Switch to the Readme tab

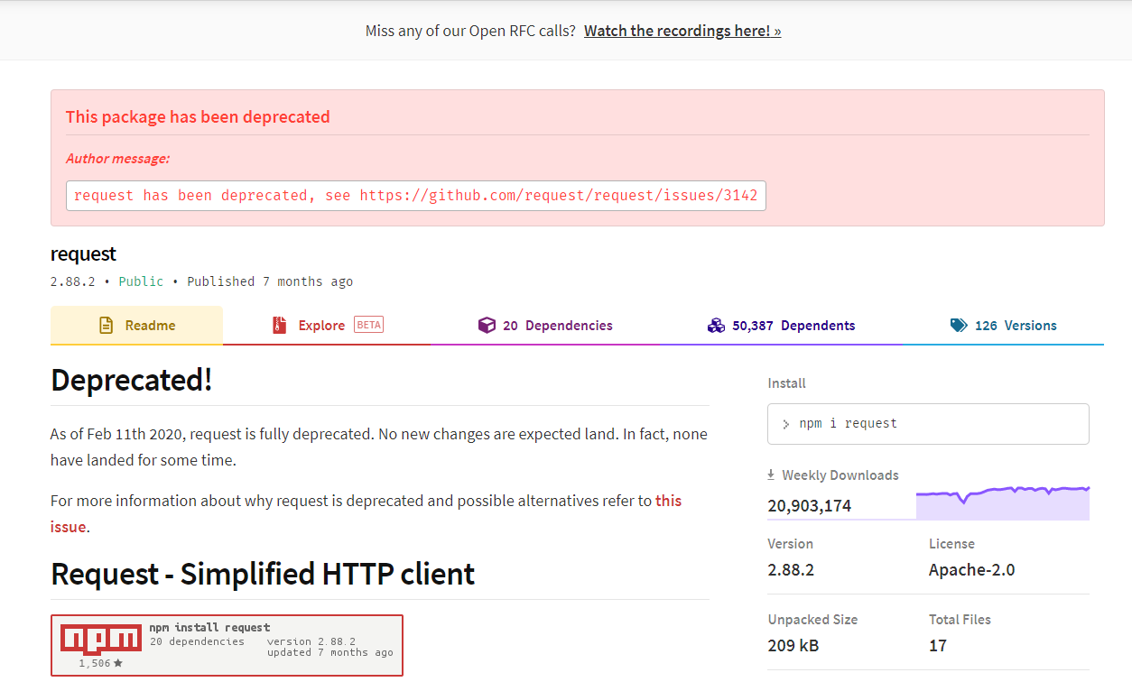[x=136, y=326]
